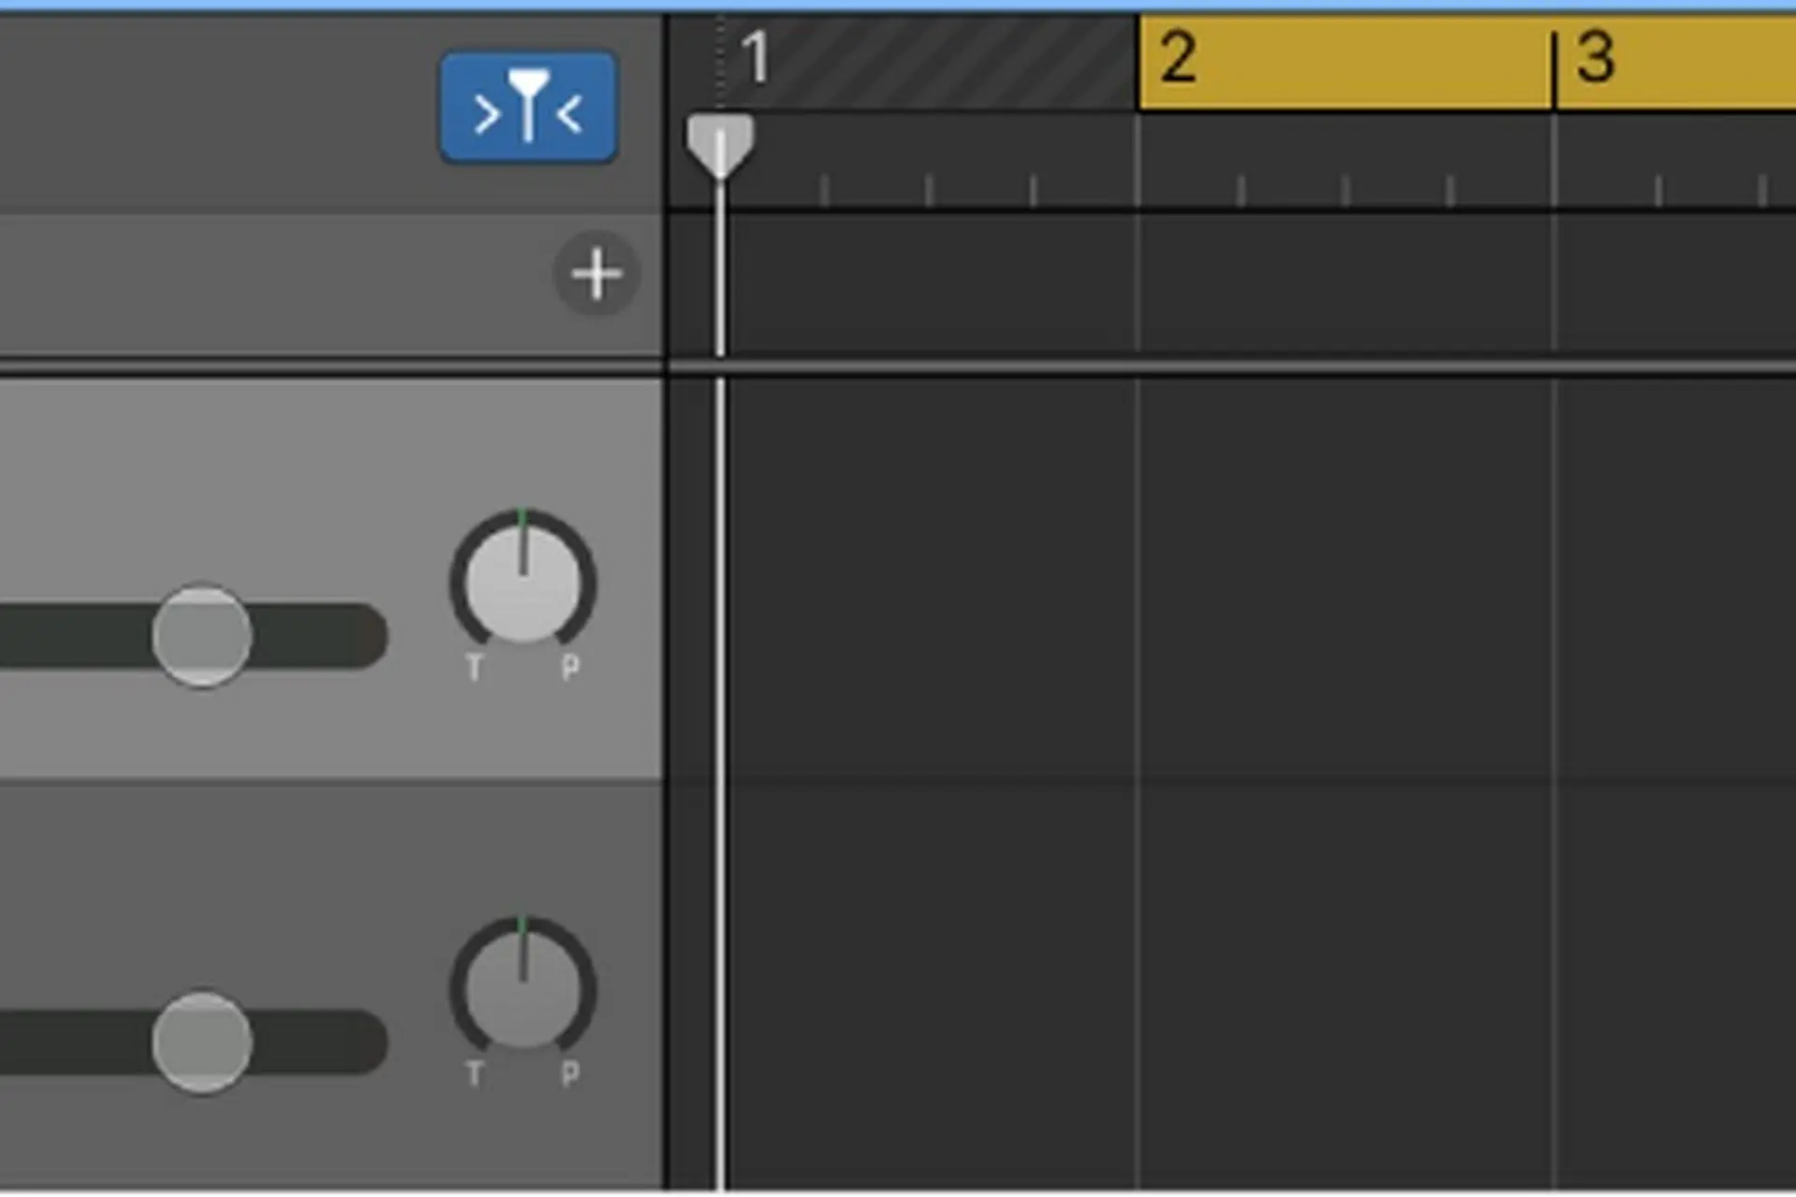
Task: Click the plus button in the track header
Action: (597, 274)
